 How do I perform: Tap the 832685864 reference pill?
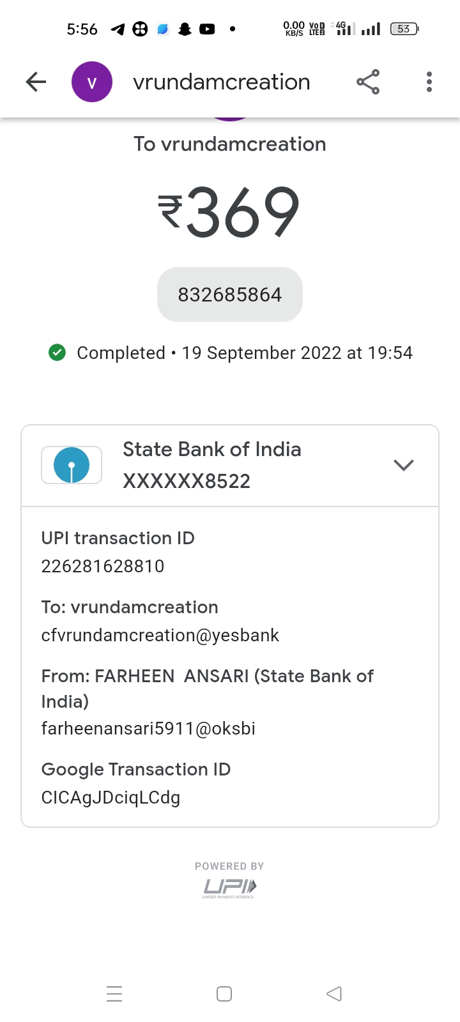230,294
